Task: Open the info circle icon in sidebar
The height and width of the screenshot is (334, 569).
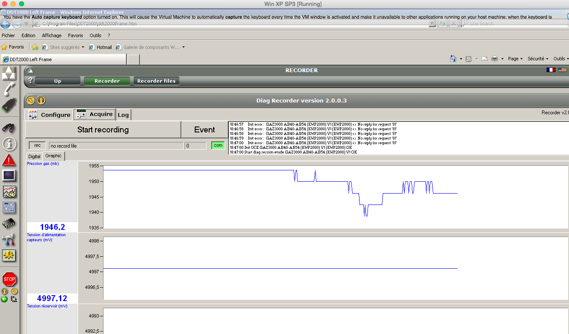Action: pyautogui.click(x=9, y=144)
